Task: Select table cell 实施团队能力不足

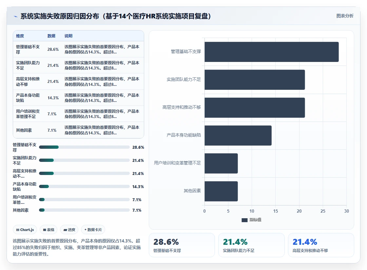Action: [28, 66]
